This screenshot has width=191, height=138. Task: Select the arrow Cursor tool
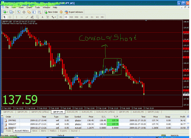[x=5, y=17]
